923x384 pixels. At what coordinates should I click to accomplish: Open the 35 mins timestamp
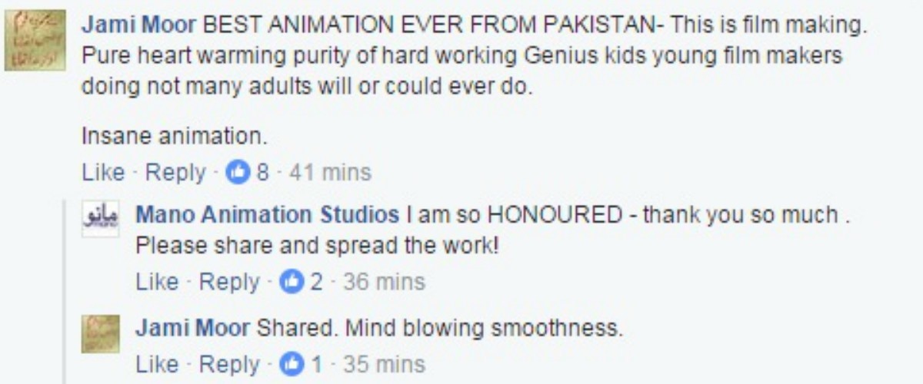383,363
